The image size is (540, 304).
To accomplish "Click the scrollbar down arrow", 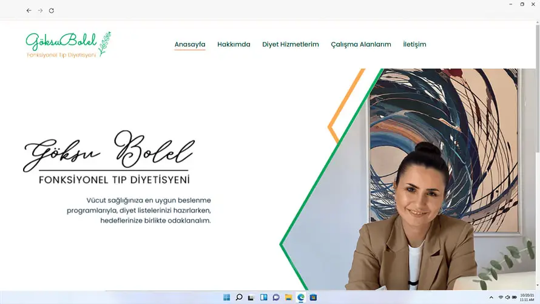I will tap(538, 286).
